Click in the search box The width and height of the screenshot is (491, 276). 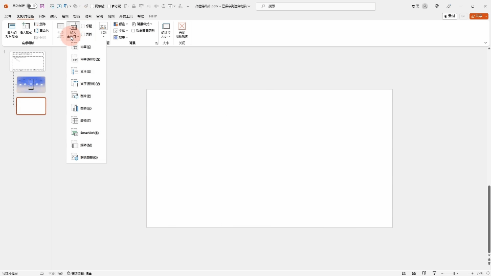click(x=316, y=6)
